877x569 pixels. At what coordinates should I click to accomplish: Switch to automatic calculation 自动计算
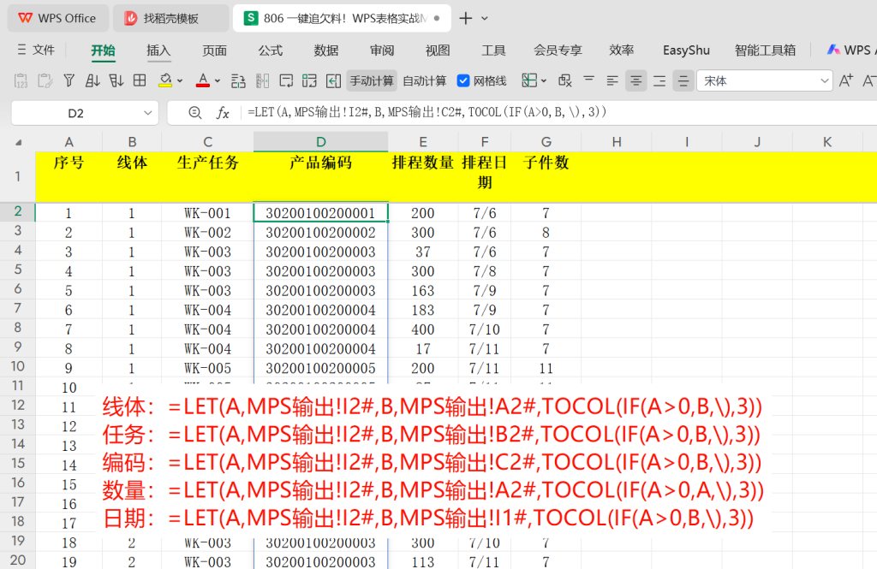click(x=425, y=81)
